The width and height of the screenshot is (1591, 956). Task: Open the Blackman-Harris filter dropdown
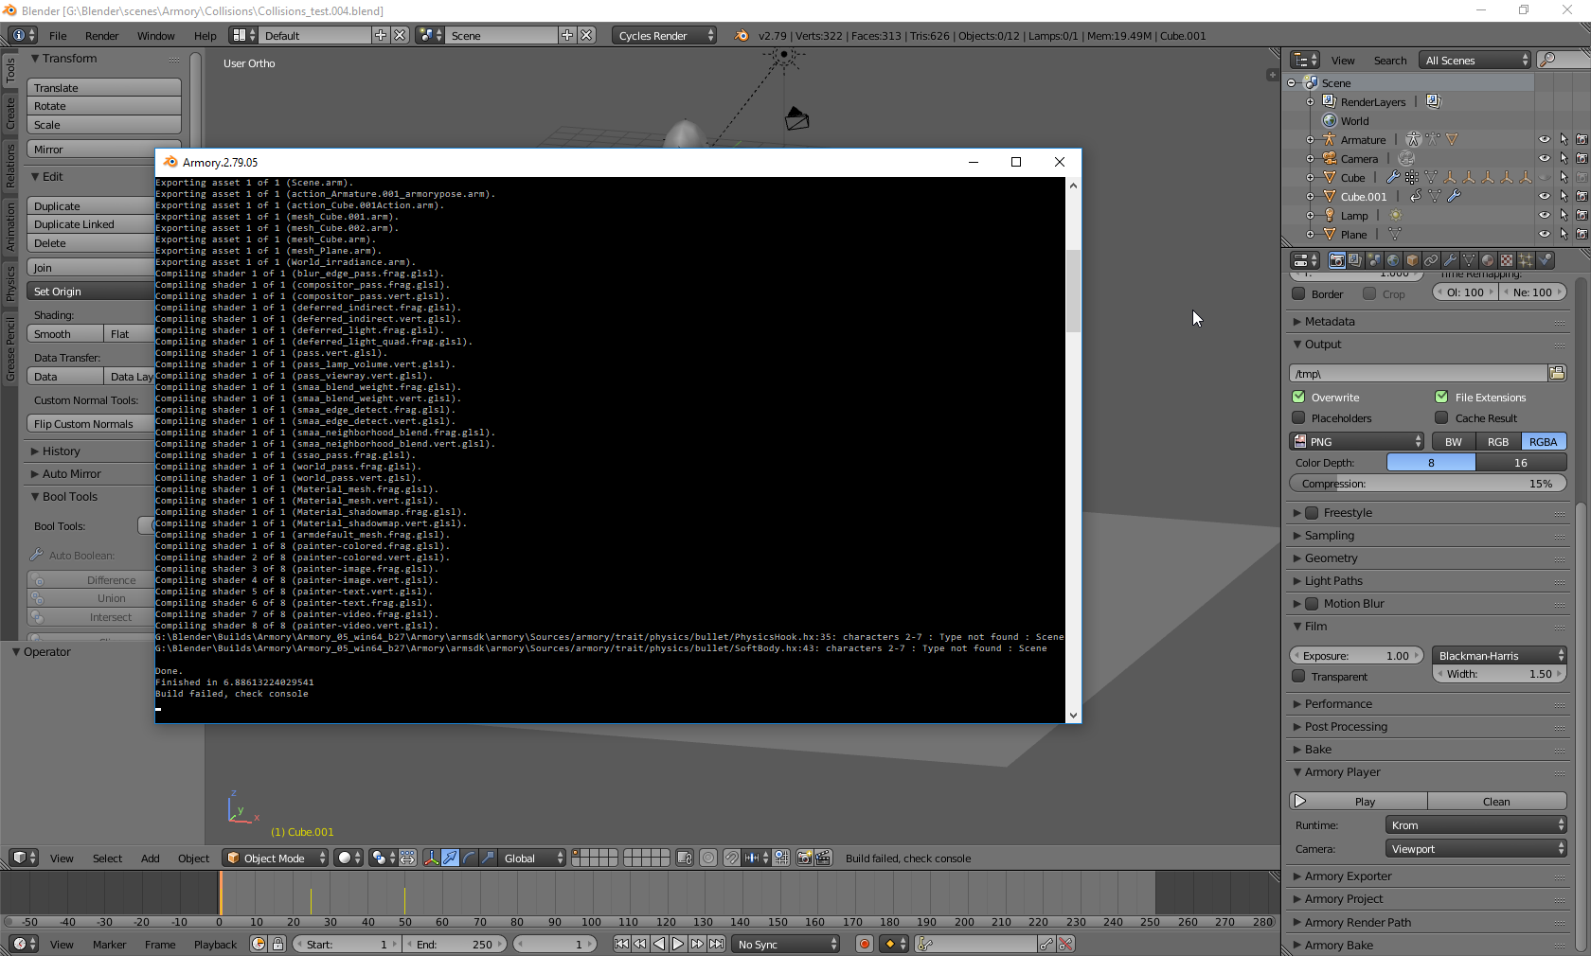1499,655
